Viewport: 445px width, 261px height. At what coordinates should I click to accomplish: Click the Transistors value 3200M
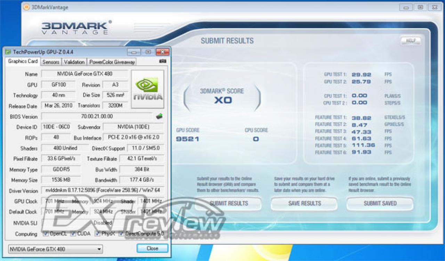(115, 105)
